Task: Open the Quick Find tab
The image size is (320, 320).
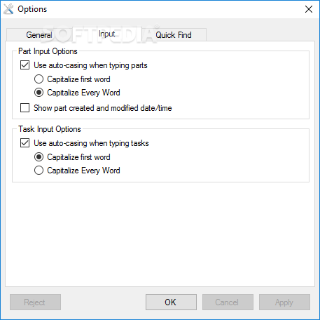Action: (174, 35)
